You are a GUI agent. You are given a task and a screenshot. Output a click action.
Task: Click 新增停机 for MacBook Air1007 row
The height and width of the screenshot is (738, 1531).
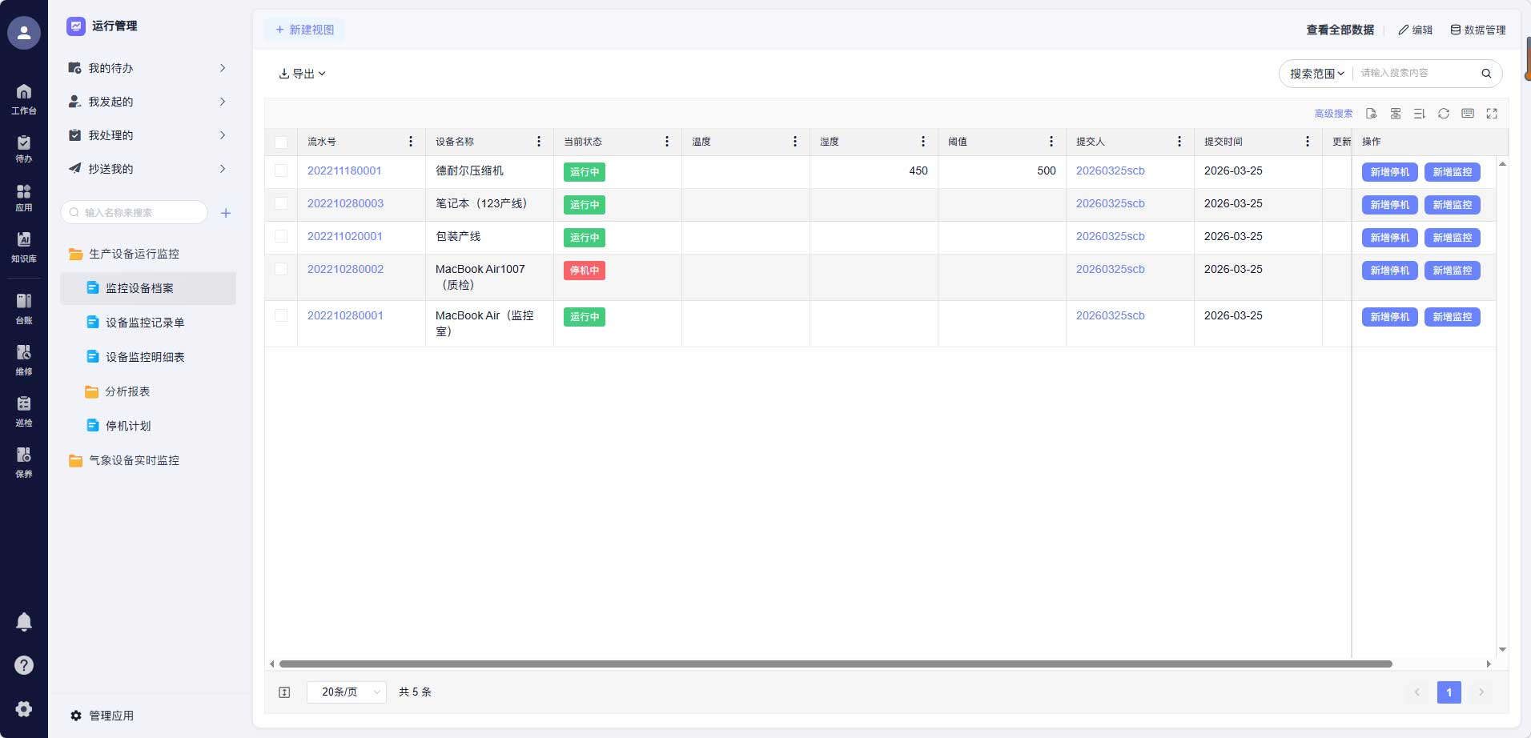[1389, 271]
